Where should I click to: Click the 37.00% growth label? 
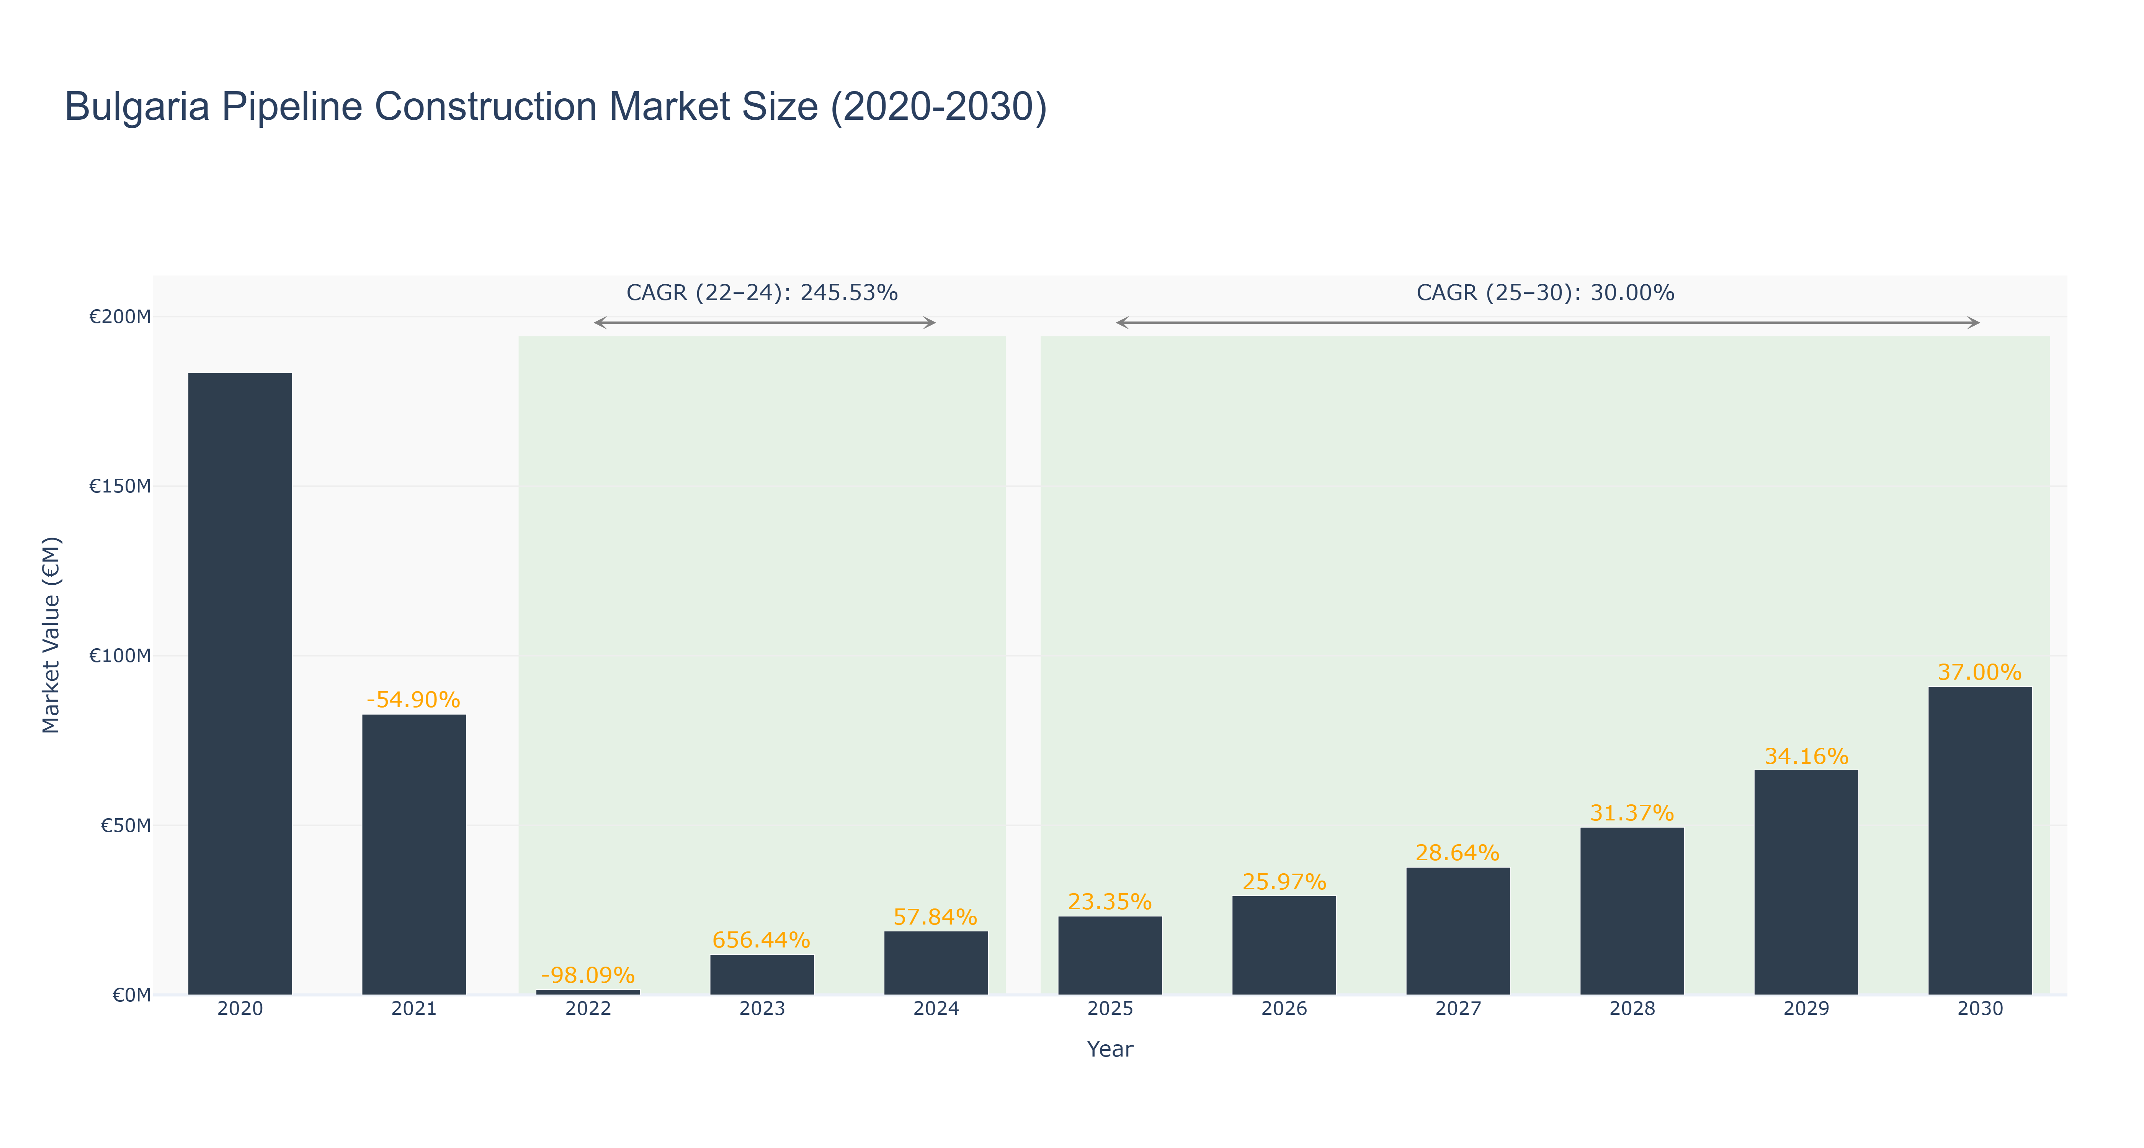pyautogui.click(x=1979, y=672)
